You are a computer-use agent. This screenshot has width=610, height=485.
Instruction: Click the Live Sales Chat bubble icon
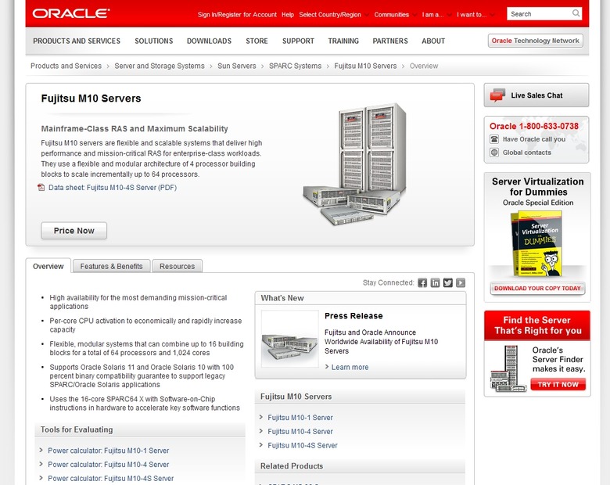(497, 95)
